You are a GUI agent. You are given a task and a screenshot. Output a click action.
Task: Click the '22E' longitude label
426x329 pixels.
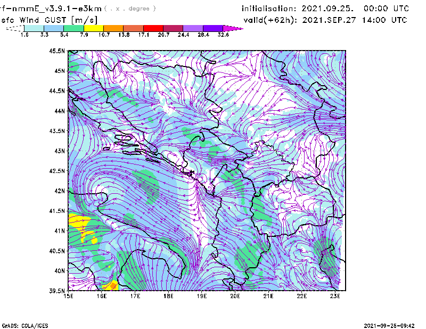(302, 296)
